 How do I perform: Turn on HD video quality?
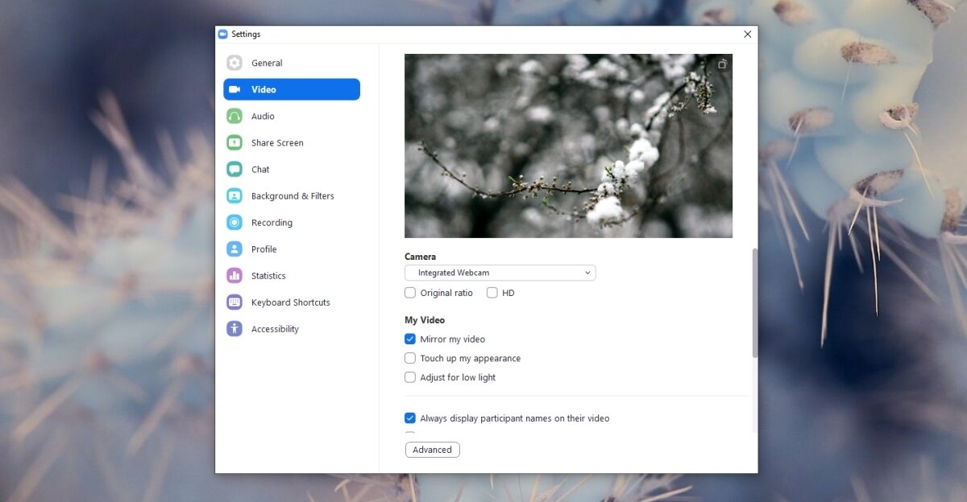click(x=492, y=293)
